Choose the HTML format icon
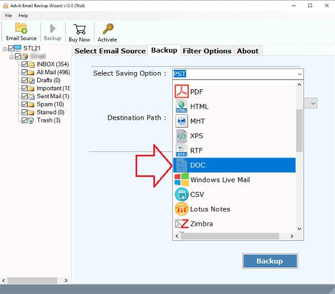Viewport: 335px width, 294px height. (182, 106)
